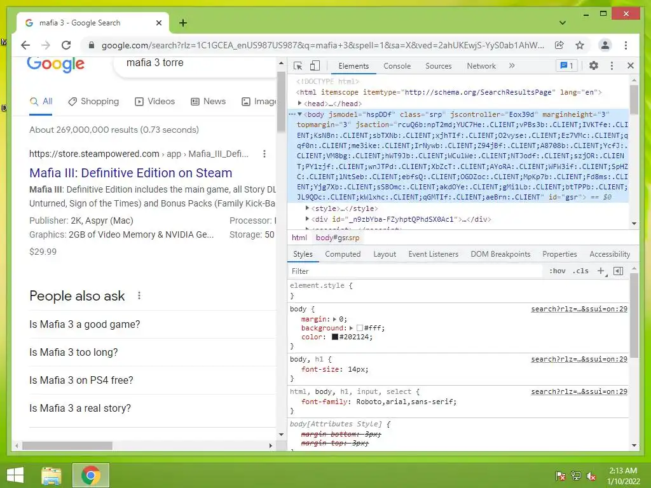Open the Event Listeners tab

tap(433, 254)
